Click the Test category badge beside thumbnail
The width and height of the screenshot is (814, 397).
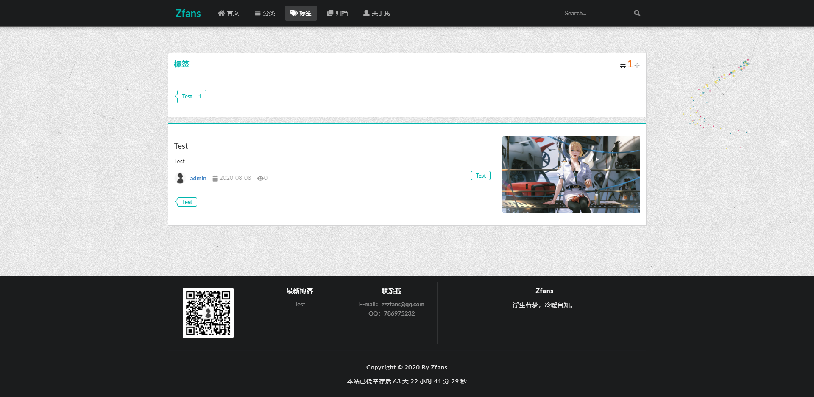[x=480, y=176]
